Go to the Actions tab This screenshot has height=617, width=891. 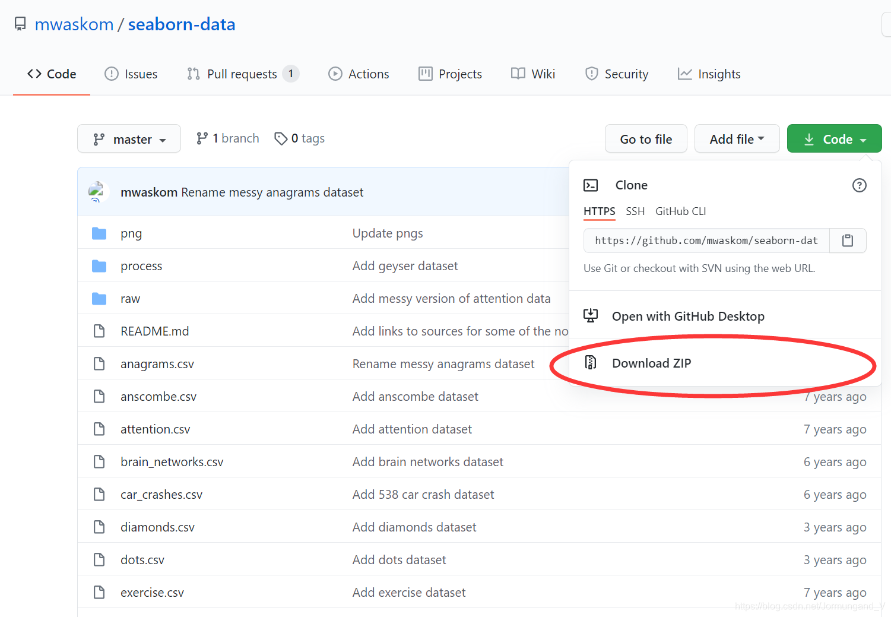pos(359,74)
